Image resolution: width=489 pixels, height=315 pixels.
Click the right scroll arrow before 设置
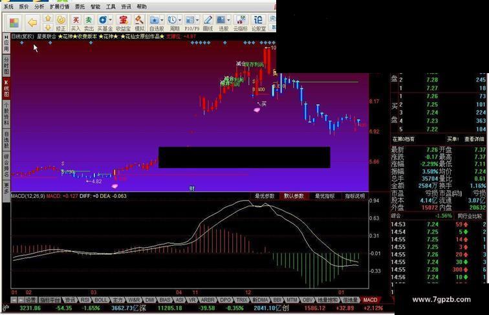[x=21, y=300]
